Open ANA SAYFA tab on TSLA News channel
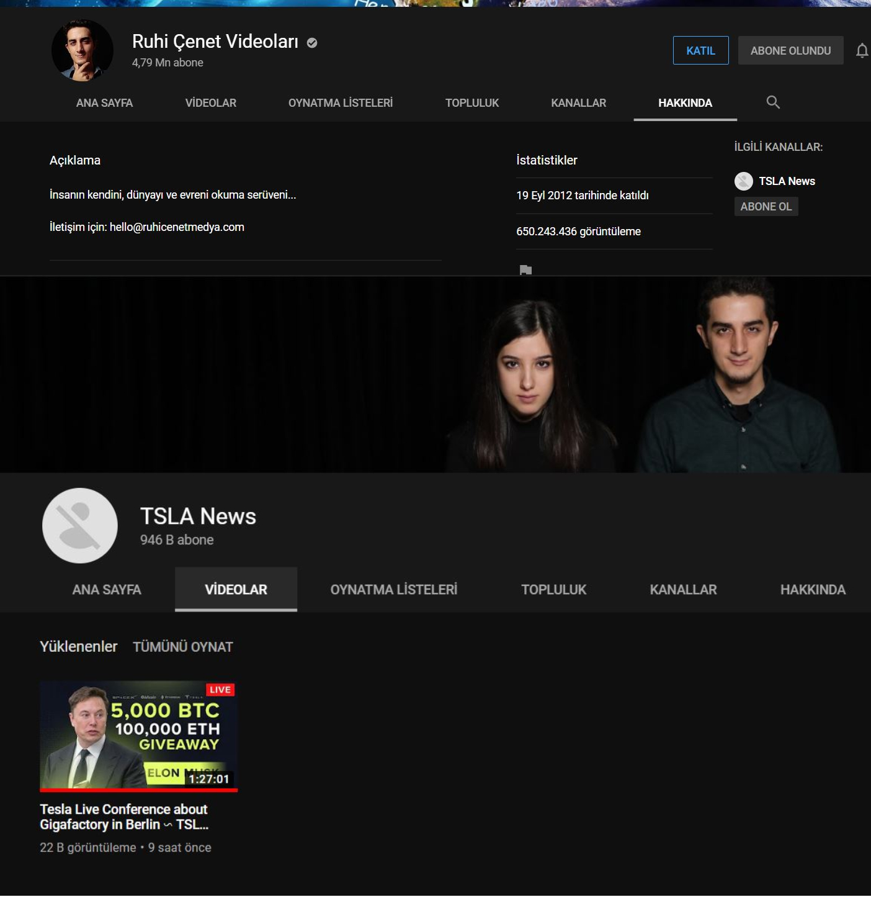The image size is (871, 897). (107, 590)
